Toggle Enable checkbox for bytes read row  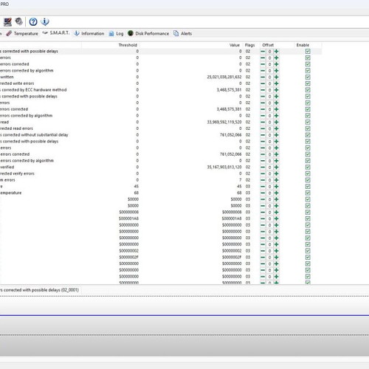(308, 123)
